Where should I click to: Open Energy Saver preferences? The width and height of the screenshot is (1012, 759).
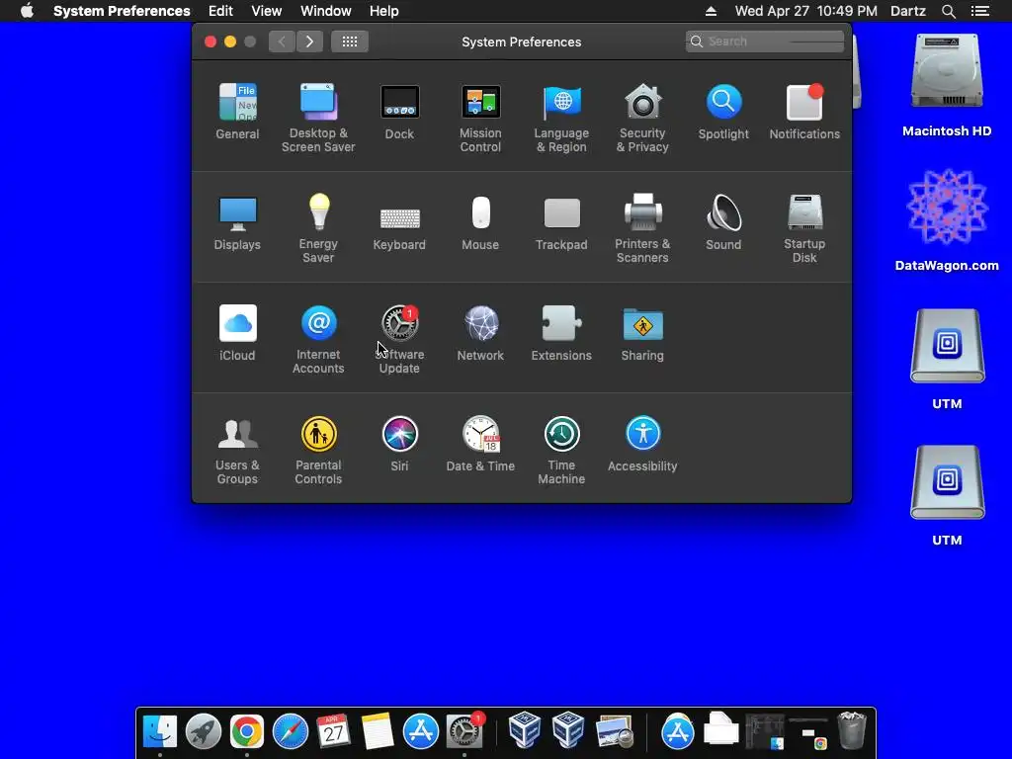point(318,228)
